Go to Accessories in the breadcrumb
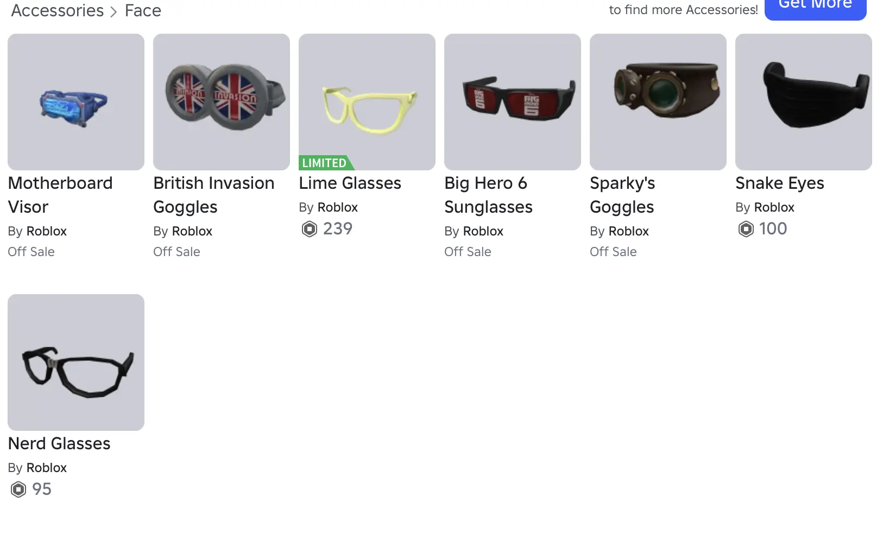Viewport: 883px width, 535px height. point(58,10)
